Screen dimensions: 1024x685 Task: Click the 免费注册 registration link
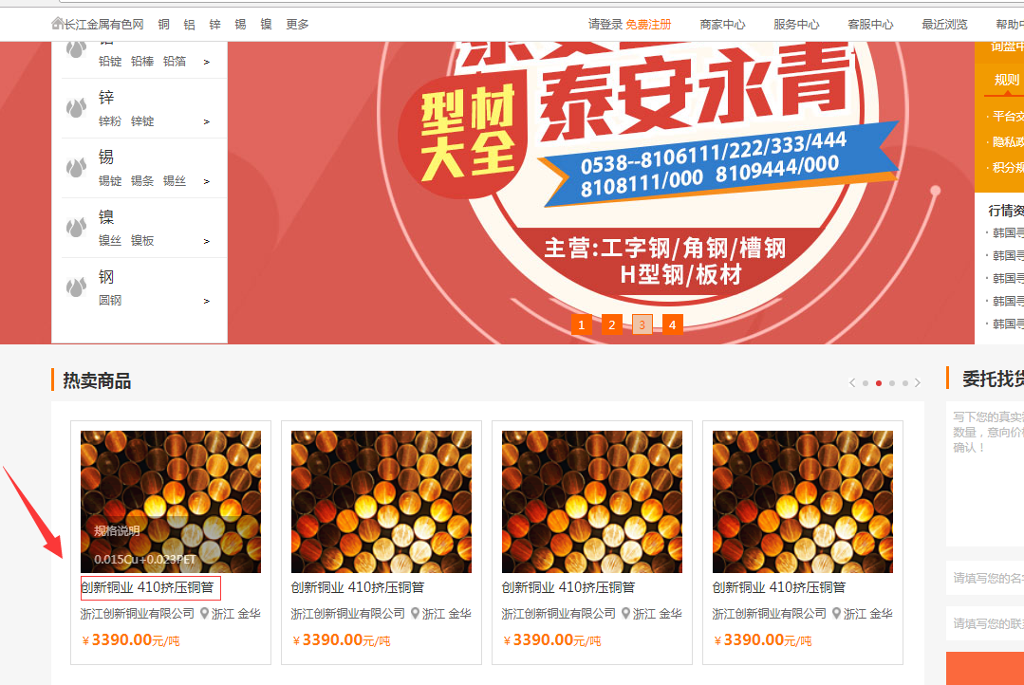click(x=648, y=24)
